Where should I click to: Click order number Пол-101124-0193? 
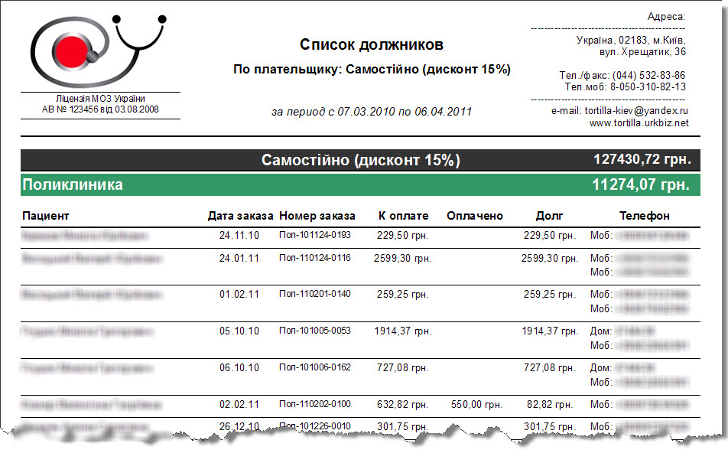[315, 235]
